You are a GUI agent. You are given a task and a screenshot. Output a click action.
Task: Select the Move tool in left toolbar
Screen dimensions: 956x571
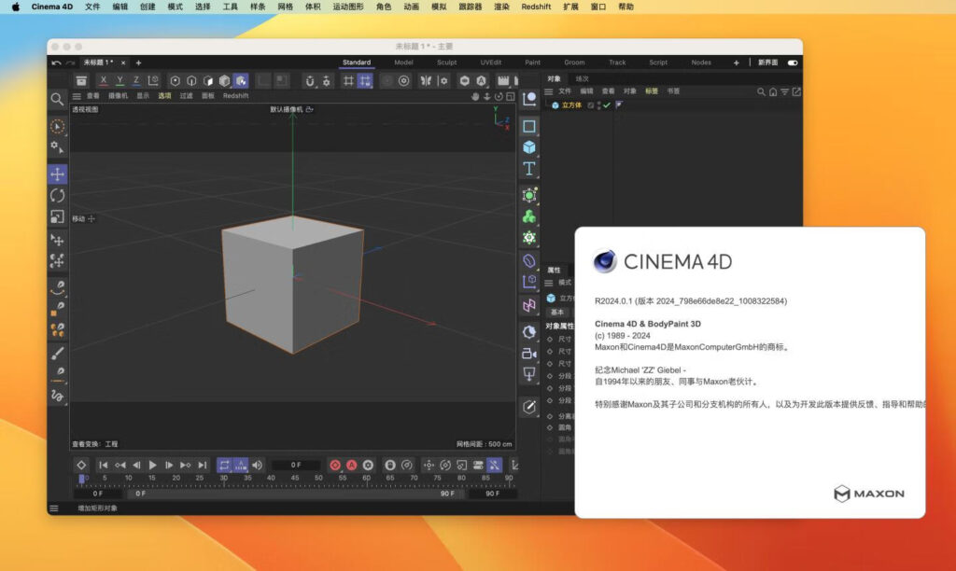tap(58, 174)
